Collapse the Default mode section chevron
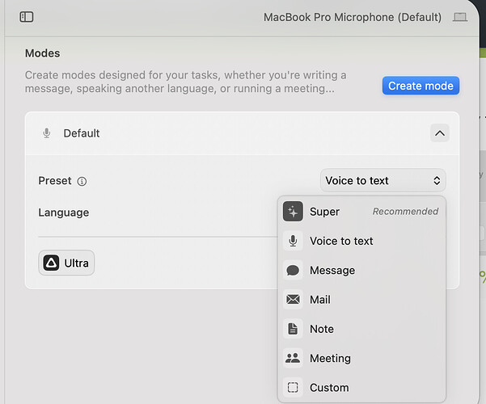The width and height of the screenshot is (486, 404). [x=439, y=133]
